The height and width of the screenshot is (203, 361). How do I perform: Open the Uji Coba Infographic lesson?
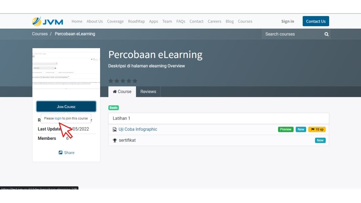[138, 129]
